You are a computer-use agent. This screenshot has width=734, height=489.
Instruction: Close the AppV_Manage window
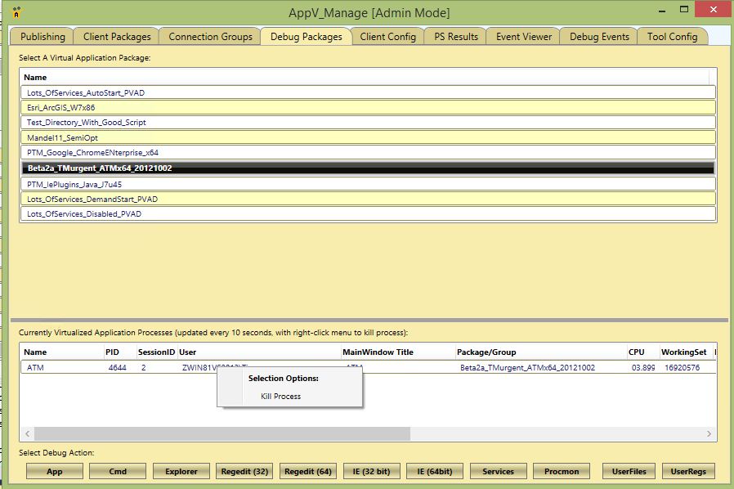713,9
